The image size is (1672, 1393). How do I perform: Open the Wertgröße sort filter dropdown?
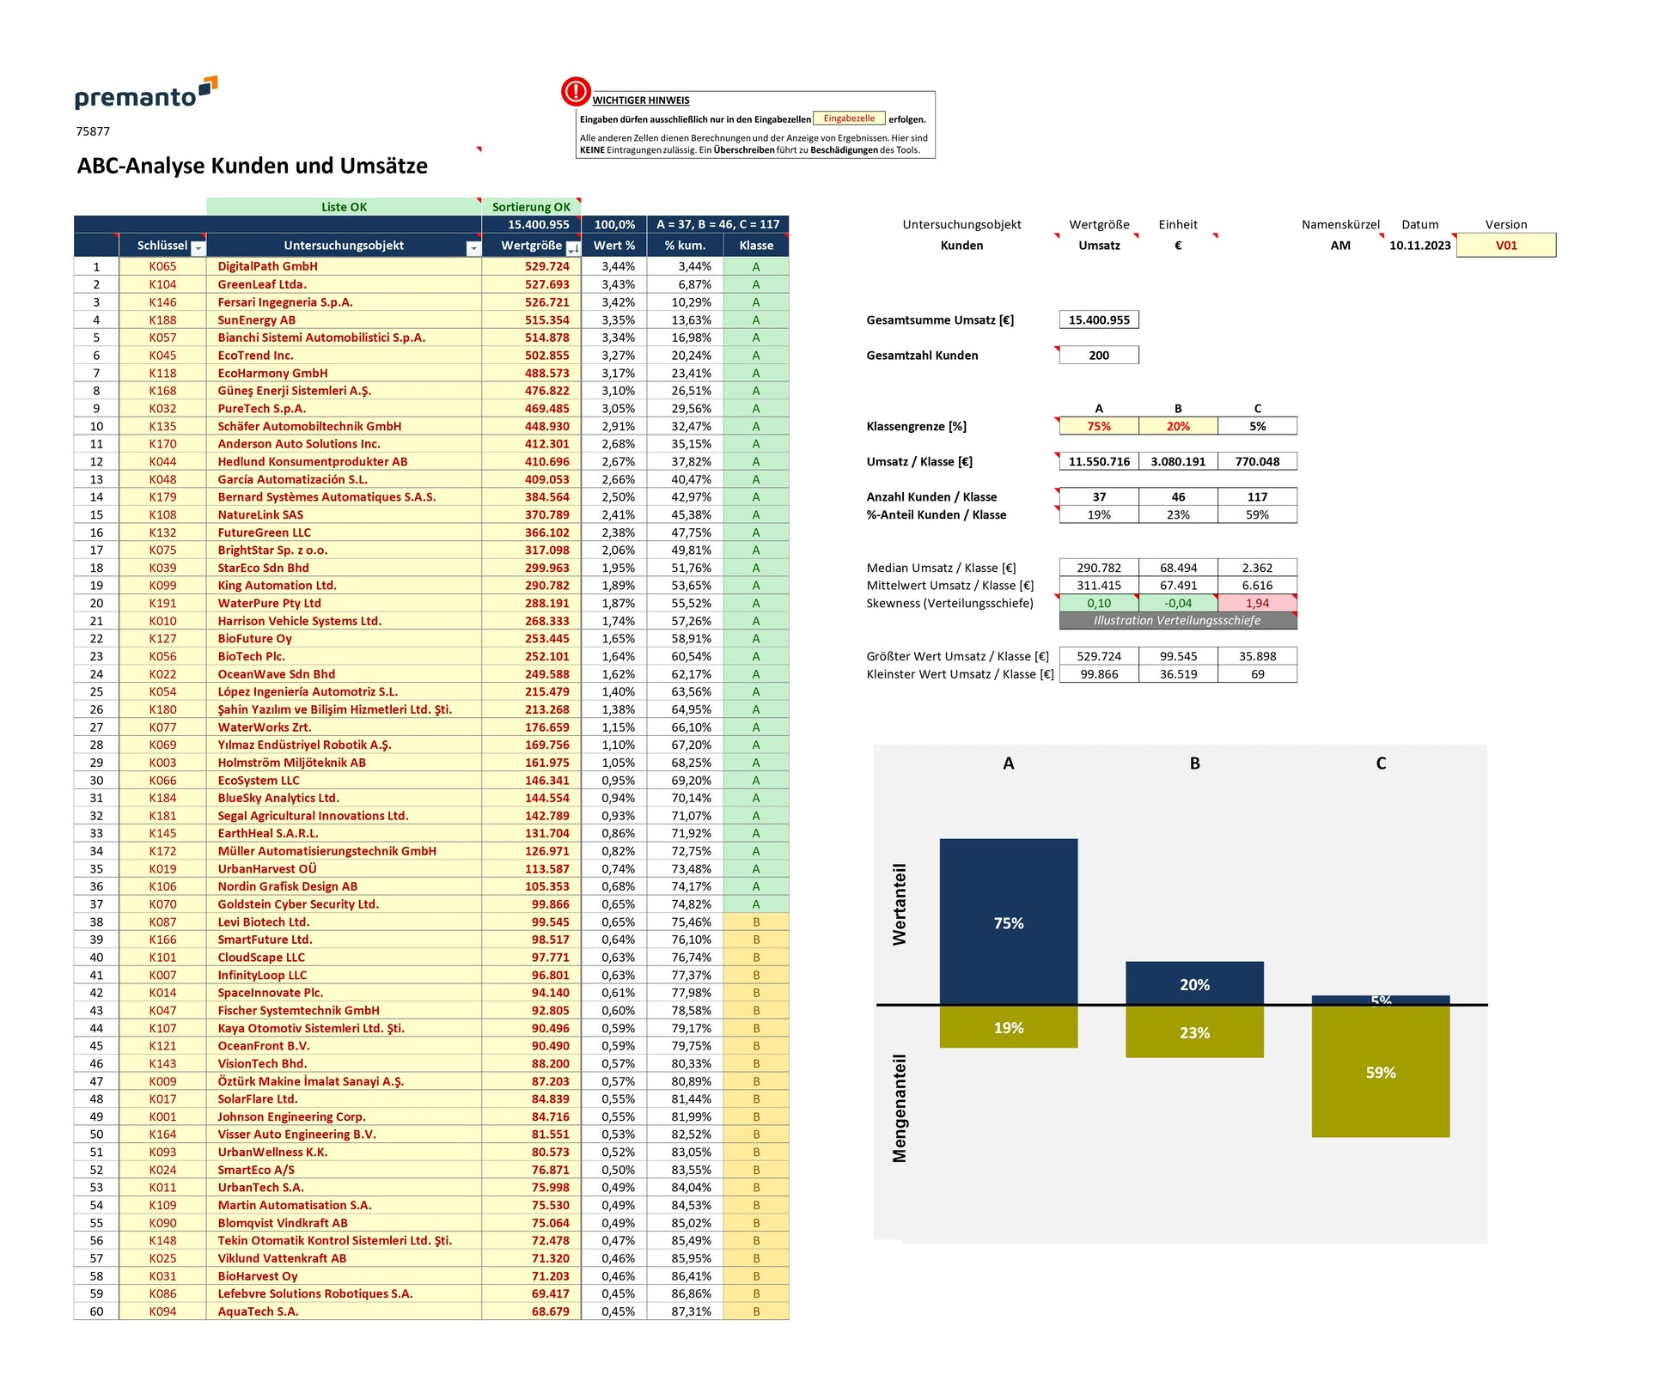(x=573, y=248)
